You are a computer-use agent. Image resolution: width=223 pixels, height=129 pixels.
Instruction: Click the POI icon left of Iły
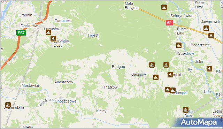click(166, 65)
